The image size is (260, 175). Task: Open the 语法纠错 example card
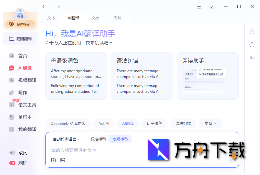(142, 76)
